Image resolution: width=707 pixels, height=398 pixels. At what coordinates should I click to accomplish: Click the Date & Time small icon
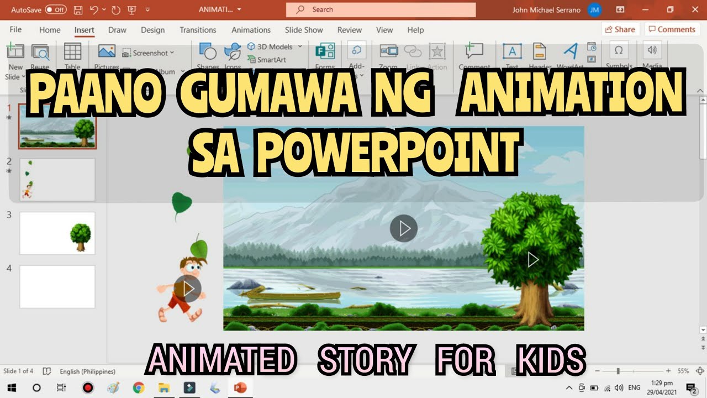[x=592, y=46]
